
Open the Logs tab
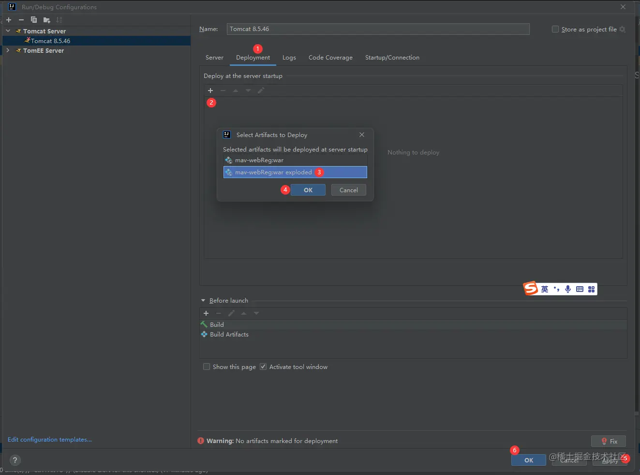click(289, 58)
